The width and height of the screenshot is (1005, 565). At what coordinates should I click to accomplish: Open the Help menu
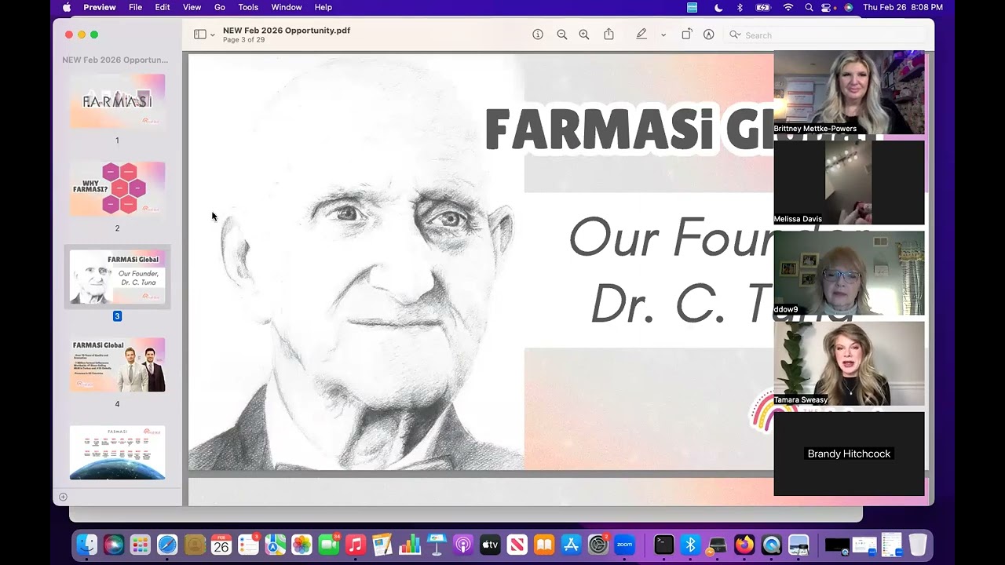tap(323, 7)
